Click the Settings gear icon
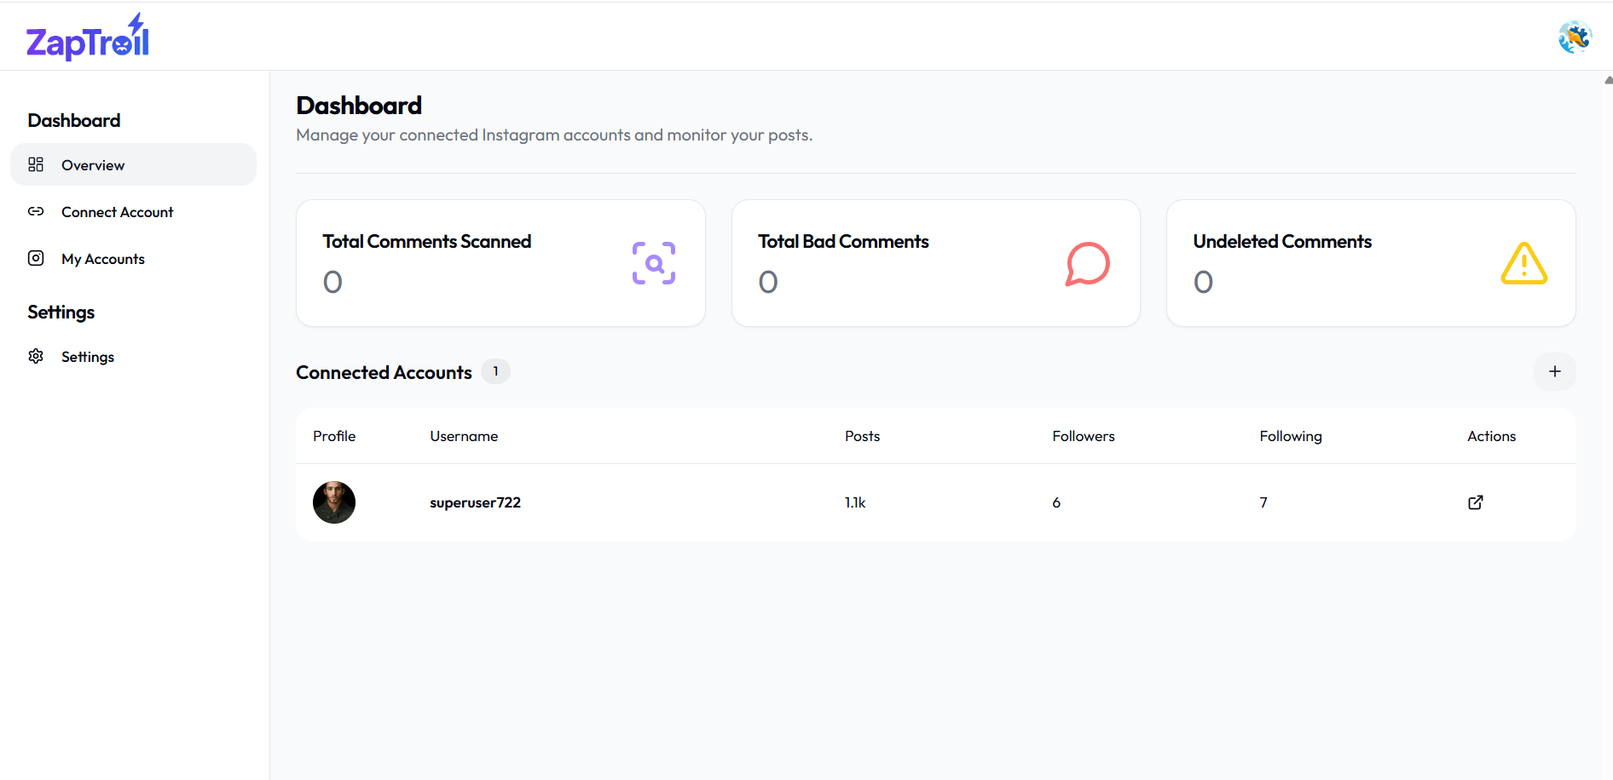The height and width of the screenshot is (780, 1613). (x=36, y=356)
